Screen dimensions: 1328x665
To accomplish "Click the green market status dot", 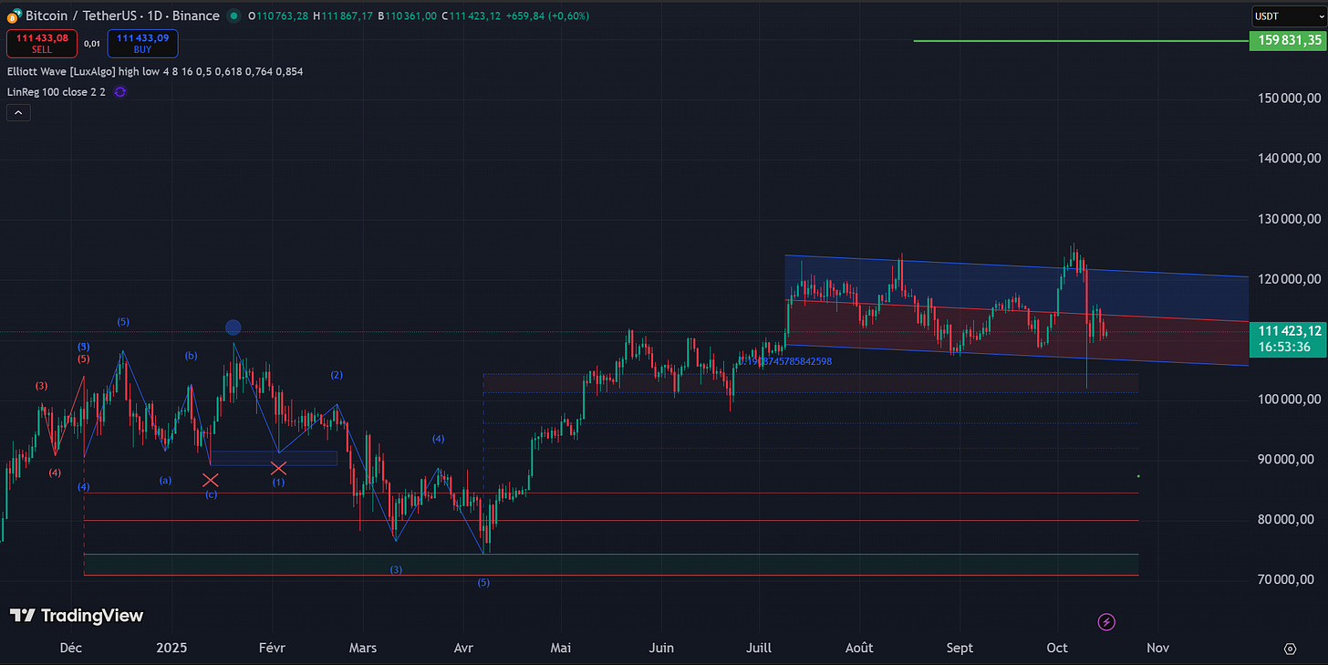I will coord(234,16).
